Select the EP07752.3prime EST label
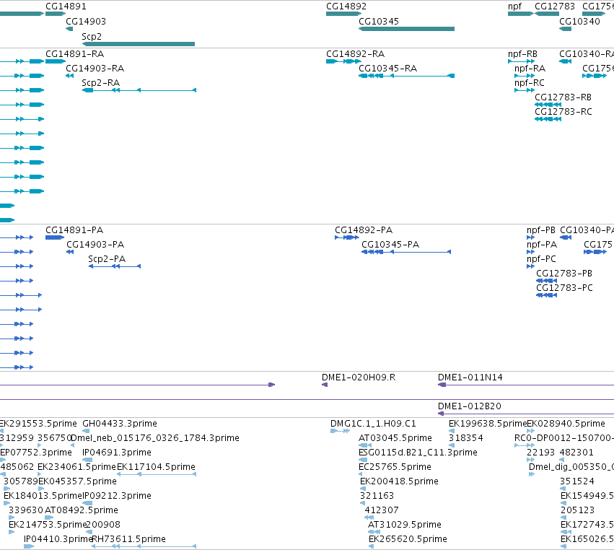The width and height of the screenshot is (614, 550). click(36, 453)
